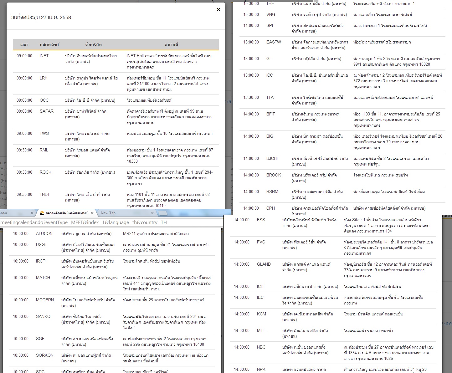Select the VNG ticker symbol

click(271, 15)
